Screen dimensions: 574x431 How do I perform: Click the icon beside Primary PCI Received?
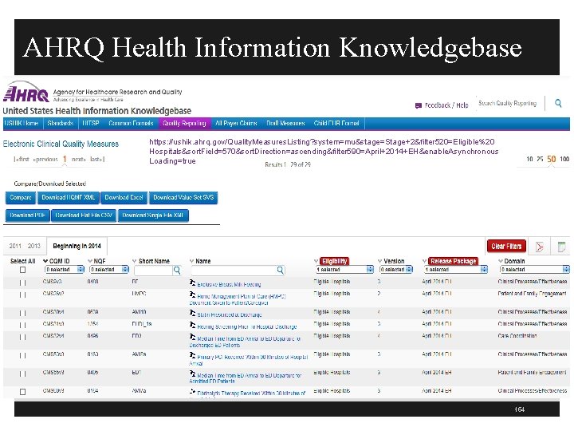193,355
